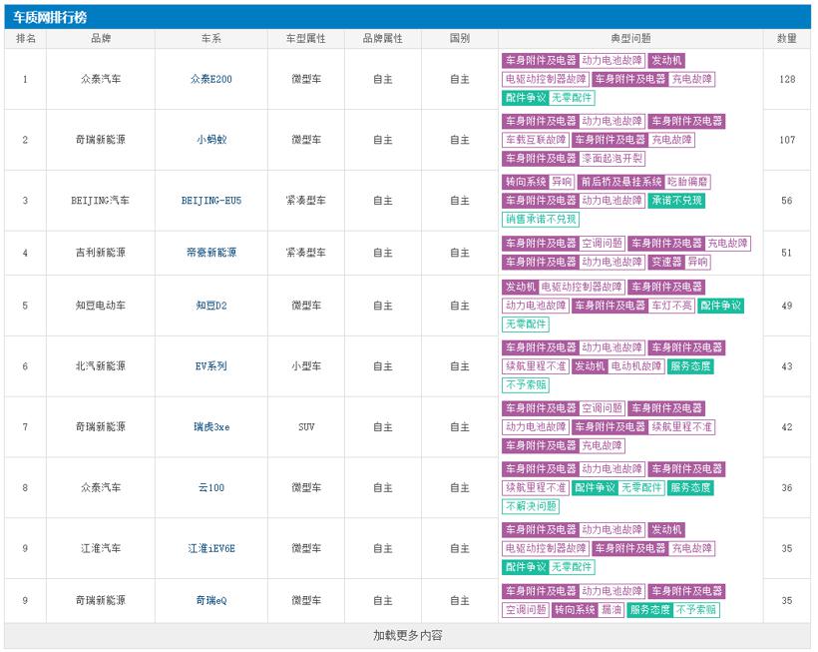
Task: Select the 漏油 issue tag
Action: (612, 610)
